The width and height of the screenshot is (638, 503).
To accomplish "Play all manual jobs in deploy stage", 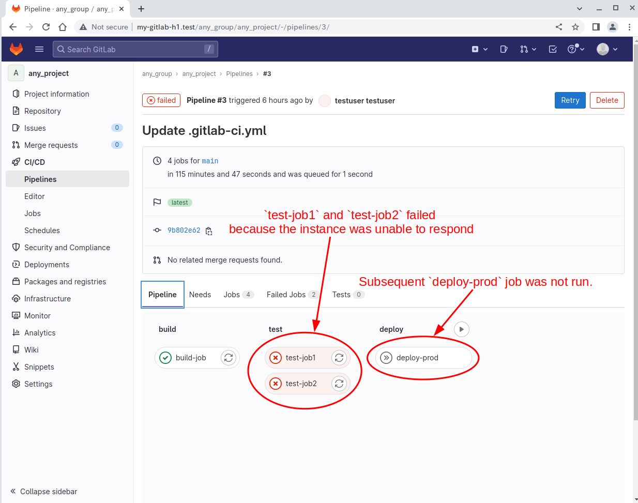I will pyautogui.click(x=461, y=329).
